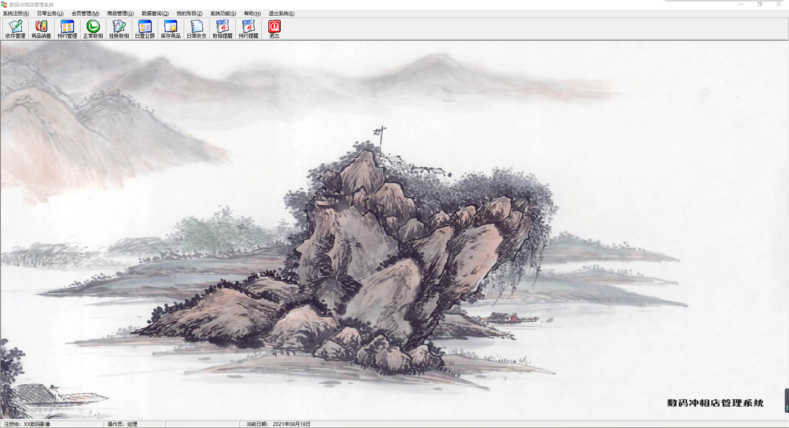
Task: Open the 我的账目(Z) menu
Action: click(189, 14)
